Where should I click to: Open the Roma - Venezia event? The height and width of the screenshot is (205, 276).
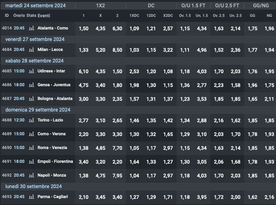52,148
